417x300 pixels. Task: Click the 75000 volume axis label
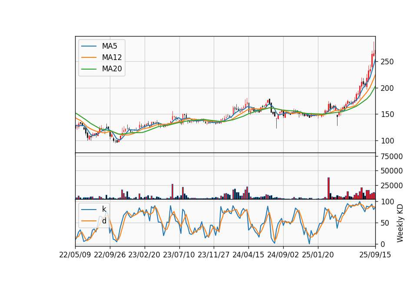pos(391,157)
